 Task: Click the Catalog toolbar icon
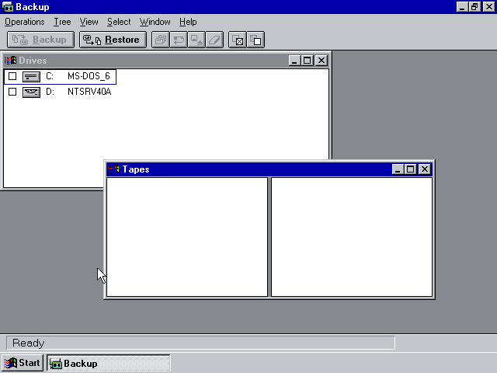coord(161,40)
